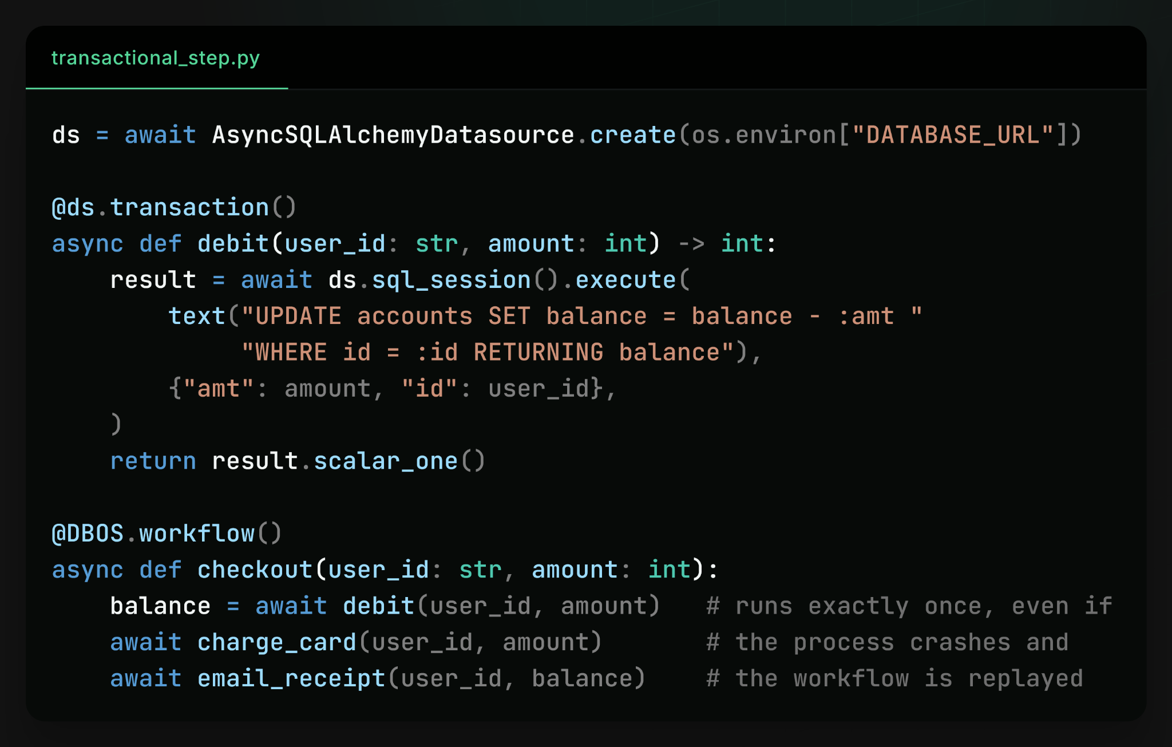
Task: Click the execute method call
Action: [625, 280]
